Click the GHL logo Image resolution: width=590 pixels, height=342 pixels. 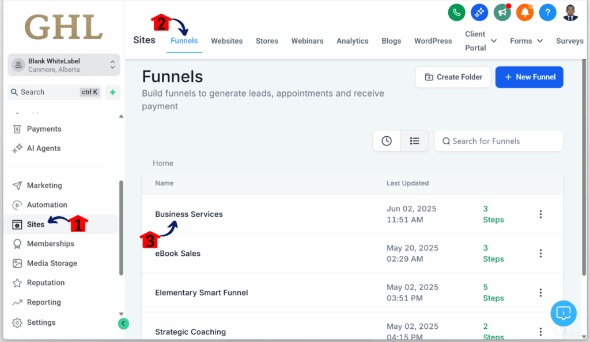63,27
